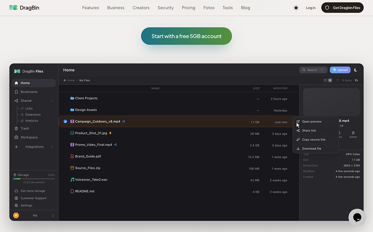373x232 pixels.
Task: Open the Home sidebar item
Action: [34, 83]
